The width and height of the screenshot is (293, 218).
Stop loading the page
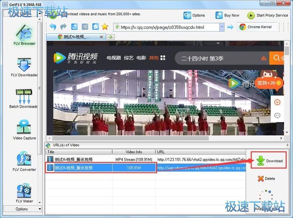pos(85,27)
